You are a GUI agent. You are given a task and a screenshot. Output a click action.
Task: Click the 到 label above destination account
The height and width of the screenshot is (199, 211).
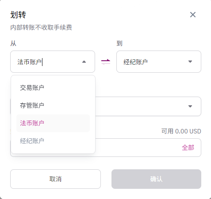point(119,43)
